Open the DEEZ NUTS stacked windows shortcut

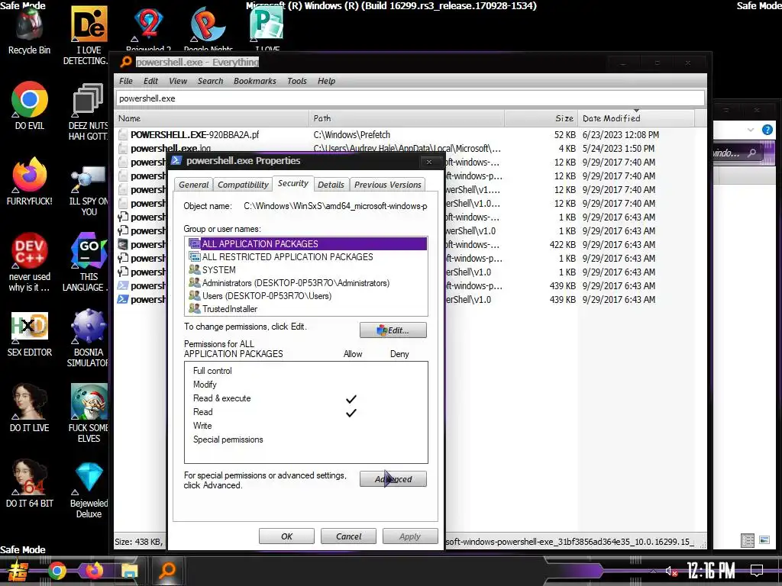[89, 111]
